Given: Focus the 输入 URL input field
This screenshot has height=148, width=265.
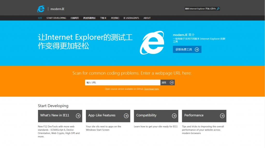Looking at the screenshot, I should (x=123, y=83).
